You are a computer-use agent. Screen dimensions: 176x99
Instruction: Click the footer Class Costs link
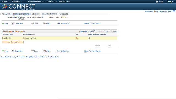pos(55,57)
